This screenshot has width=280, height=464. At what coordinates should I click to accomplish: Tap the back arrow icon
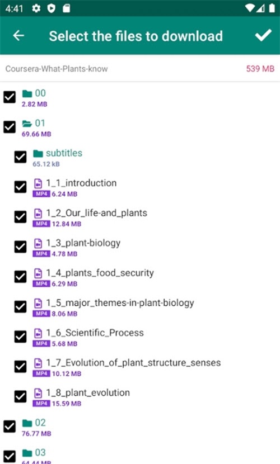click(x=18, y=36)
